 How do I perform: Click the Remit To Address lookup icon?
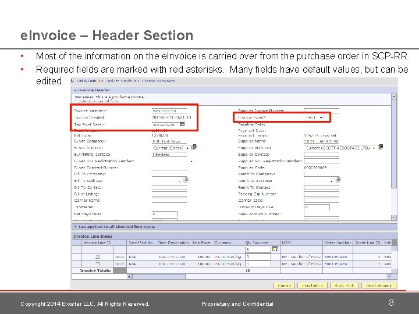[338, 180]
